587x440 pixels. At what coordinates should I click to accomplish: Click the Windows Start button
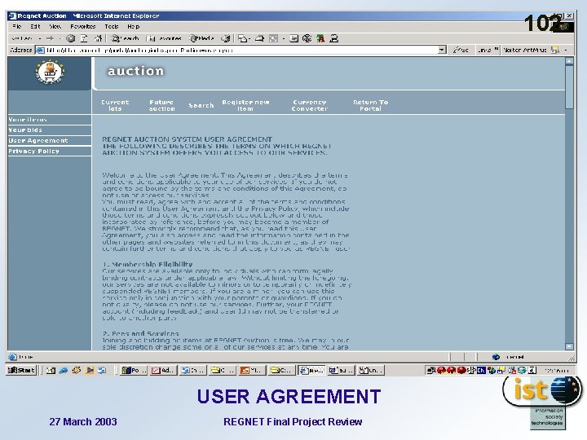click(x=21, y=370)
